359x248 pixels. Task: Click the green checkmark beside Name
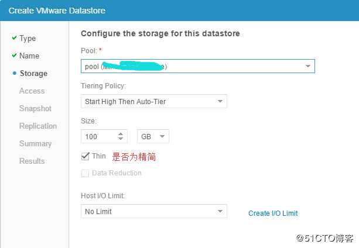point(14,55)
